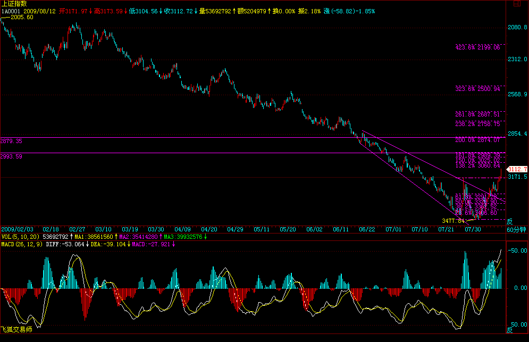Click the current price tag 3112.7

click(517, 169)
